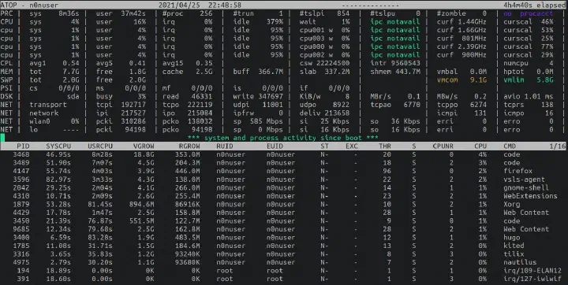The image size is (568, 285).
Task: Click the intr 9560543 value
Action: [x=395, y=63]
